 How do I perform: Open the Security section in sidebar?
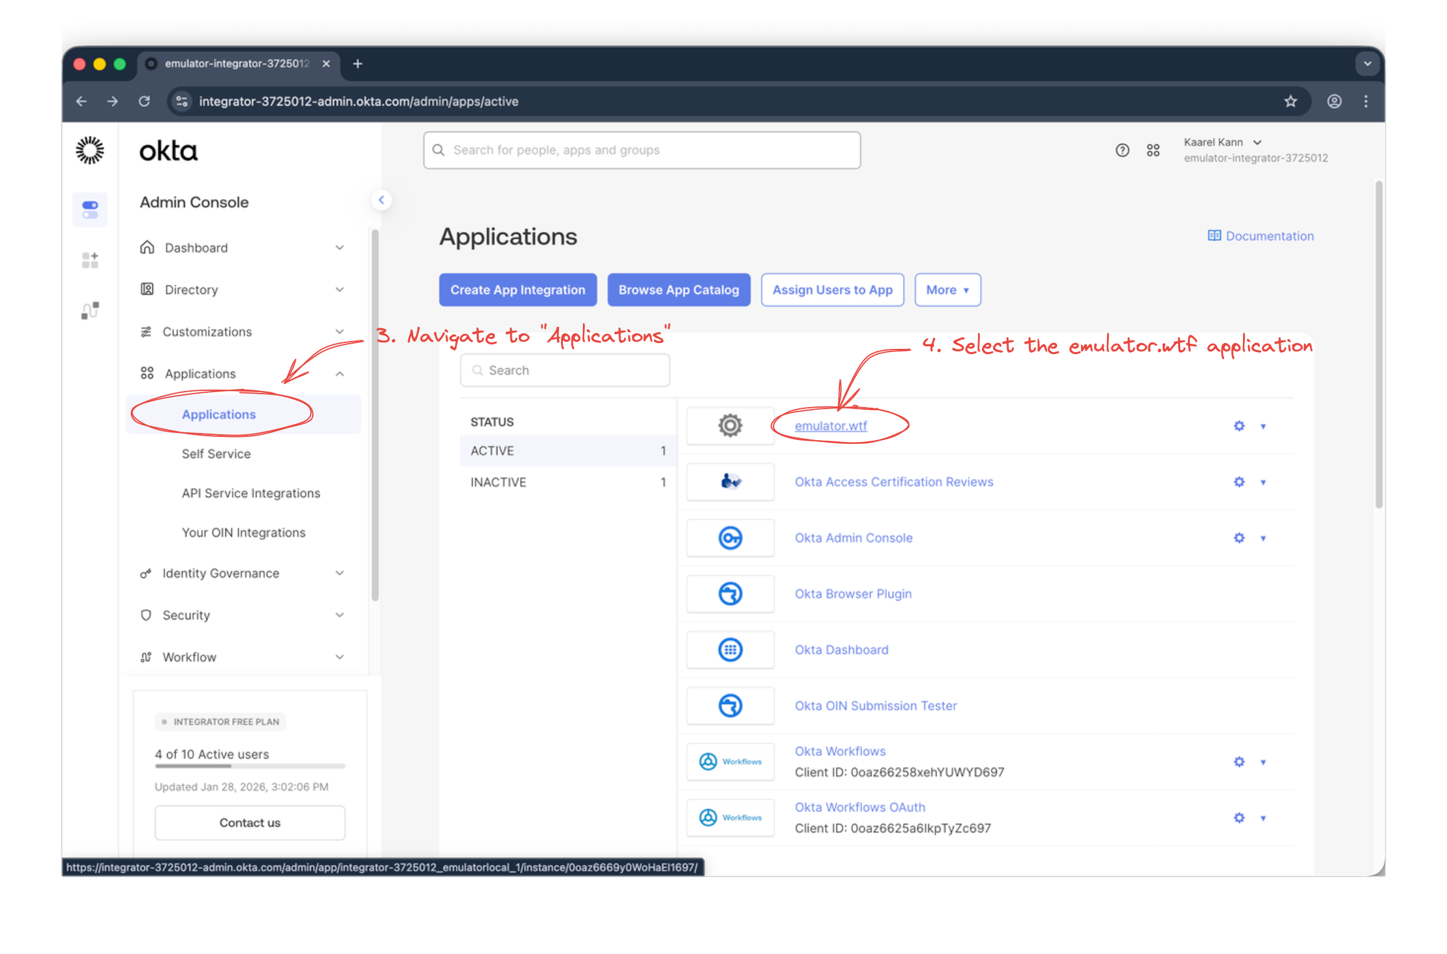[186, 615]
